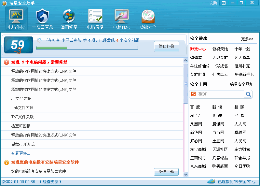Click the Rising smiley logo in title bar

(4, 3)
